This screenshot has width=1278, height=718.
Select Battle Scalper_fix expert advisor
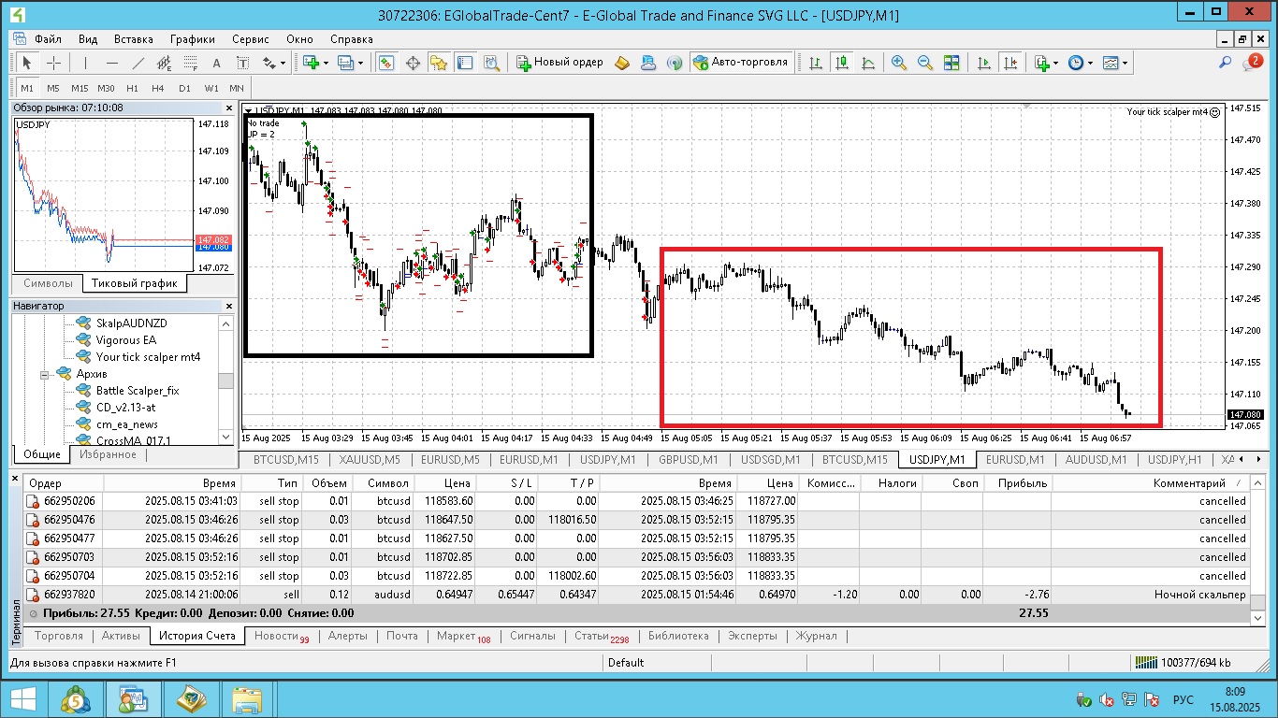(x=138, y=391)
